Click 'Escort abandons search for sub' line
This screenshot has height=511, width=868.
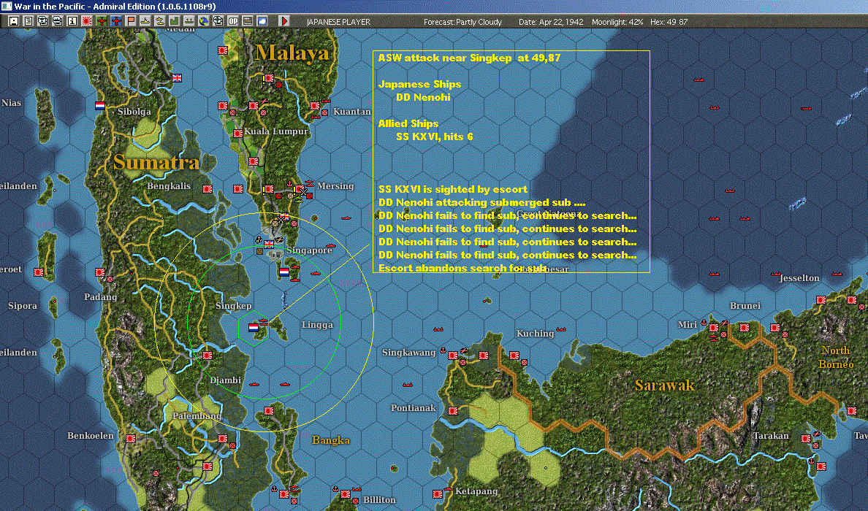(x=462, y=268)
